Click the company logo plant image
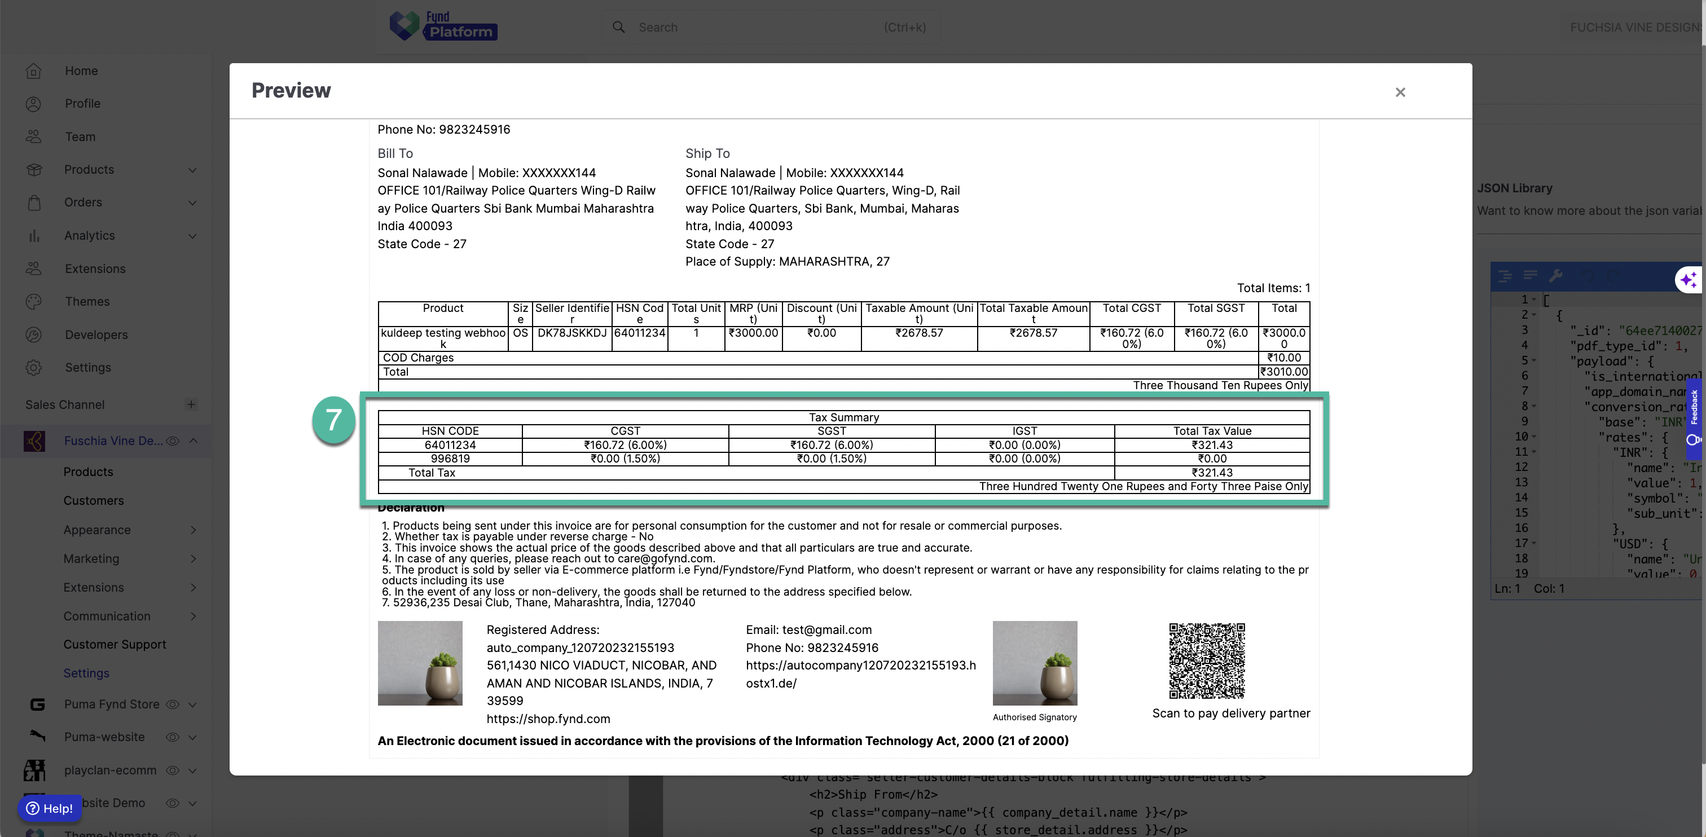Viewport: 1706px width, 837px height. (x=420, y=663)
